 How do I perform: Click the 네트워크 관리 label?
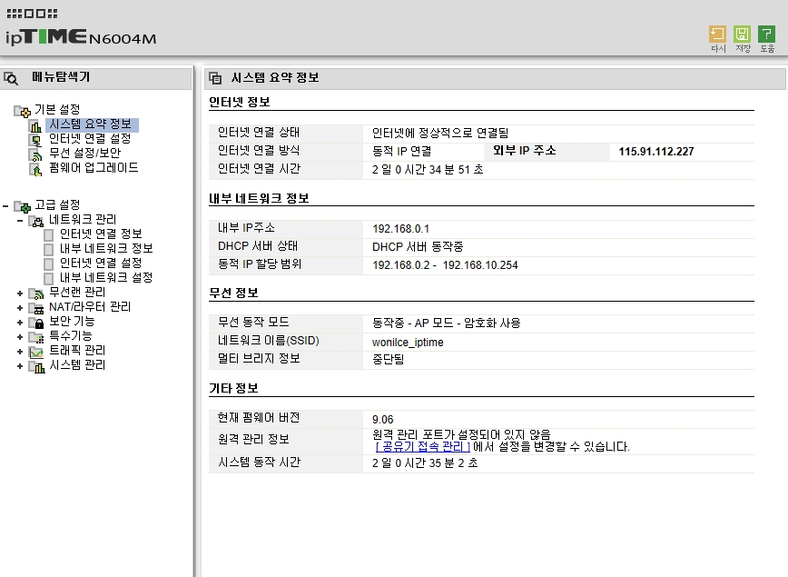tap(83, 219)
